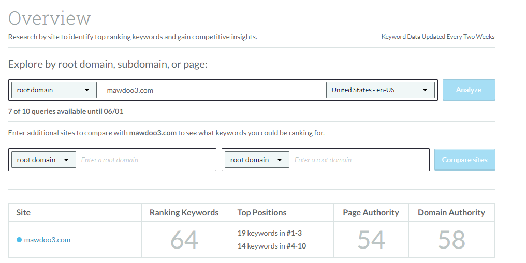Viewport: 526px width, 263px height.
Task: Click the Compare sites button
Action: 464,160
